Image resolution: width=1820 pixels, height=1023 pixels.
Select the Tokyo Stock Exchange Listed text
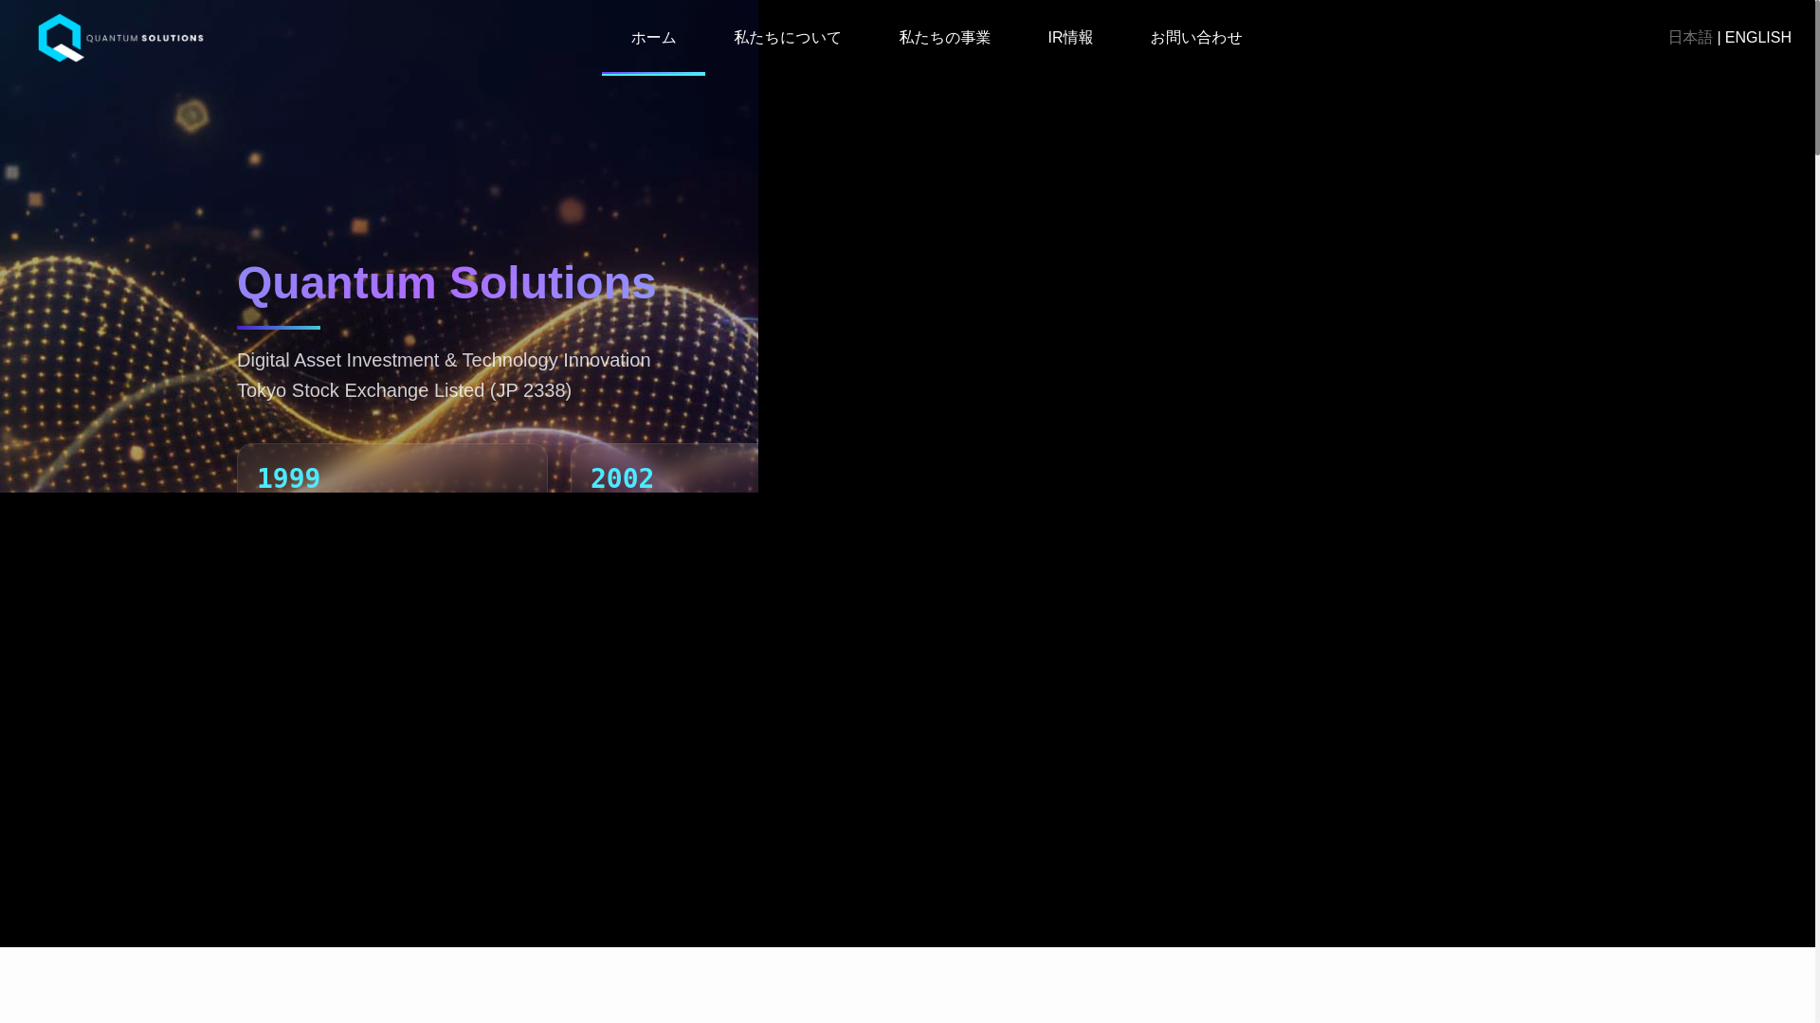[404, 390]
